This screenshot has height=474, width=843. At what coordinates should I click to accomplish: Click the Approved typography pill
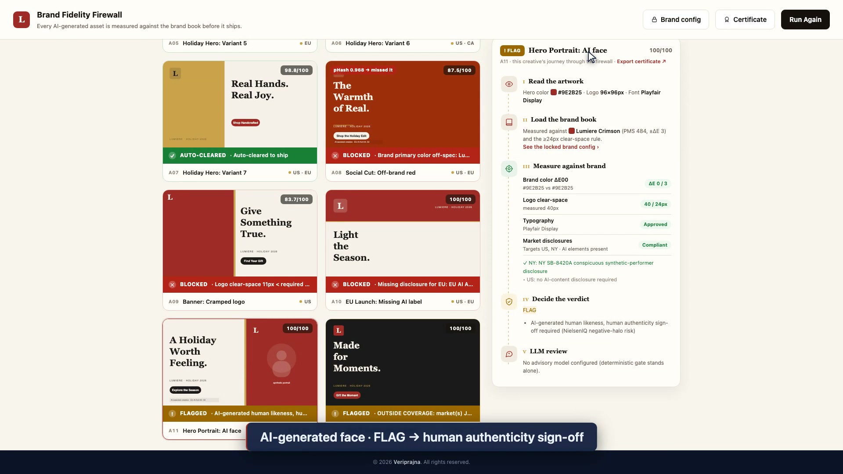(655, 224)
